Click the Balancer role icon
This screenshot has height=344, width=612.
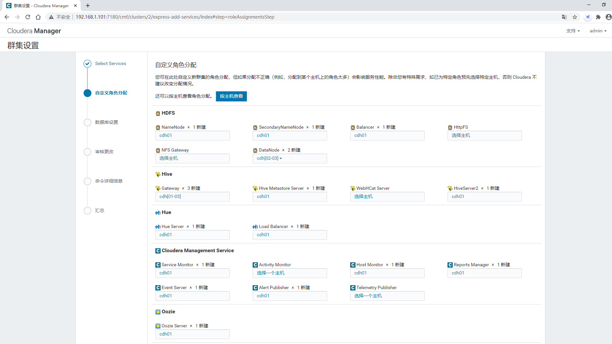click(x=353, y=127)
